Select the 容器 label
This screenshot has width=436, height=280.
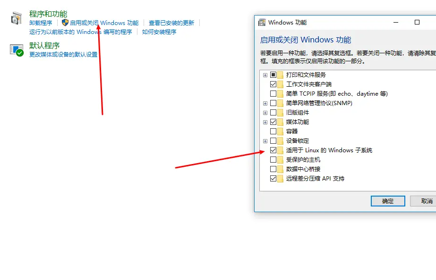[292, 132]
